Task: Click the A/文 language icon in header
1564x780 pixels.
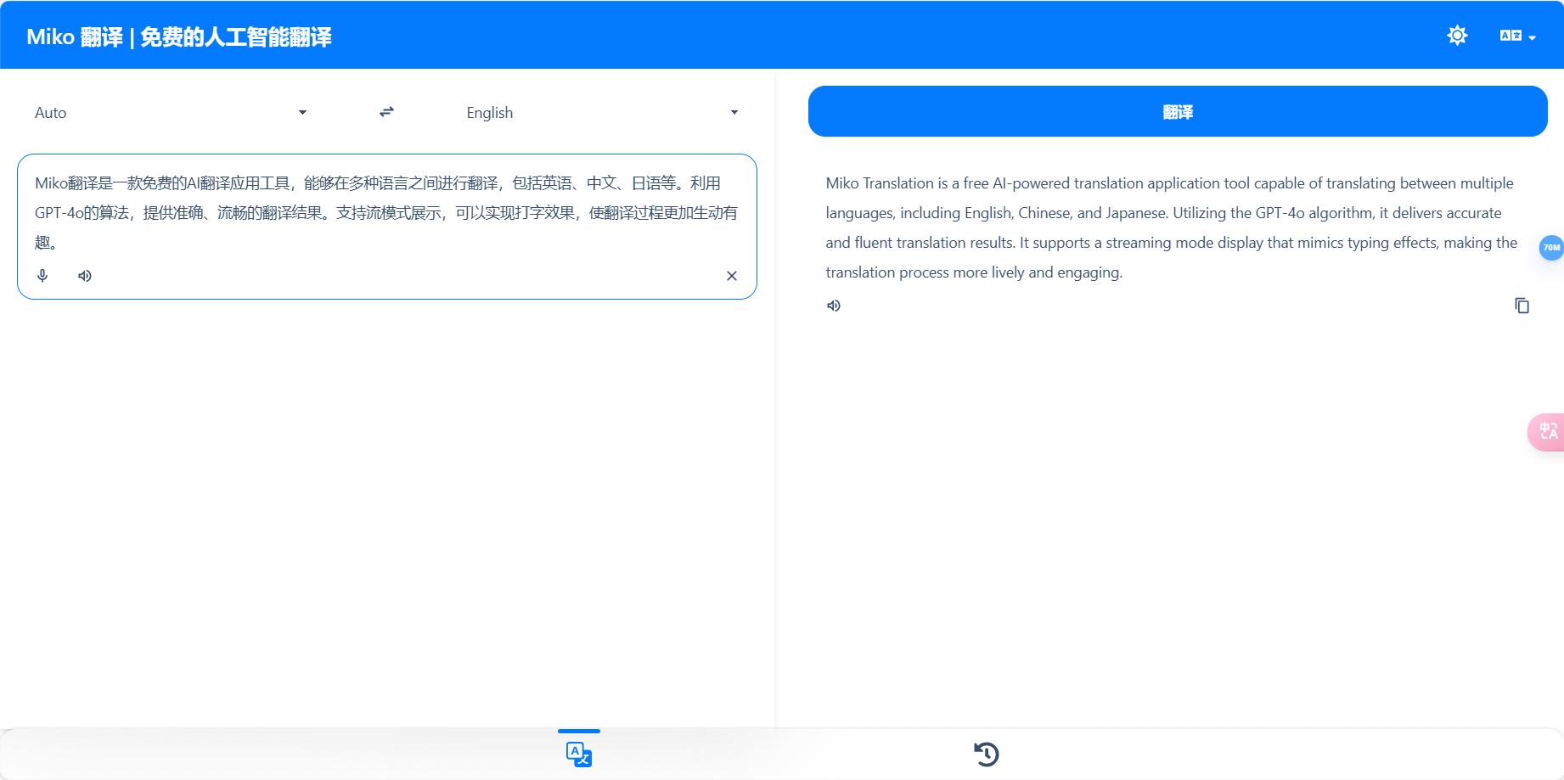Action: coord(1511,36)
